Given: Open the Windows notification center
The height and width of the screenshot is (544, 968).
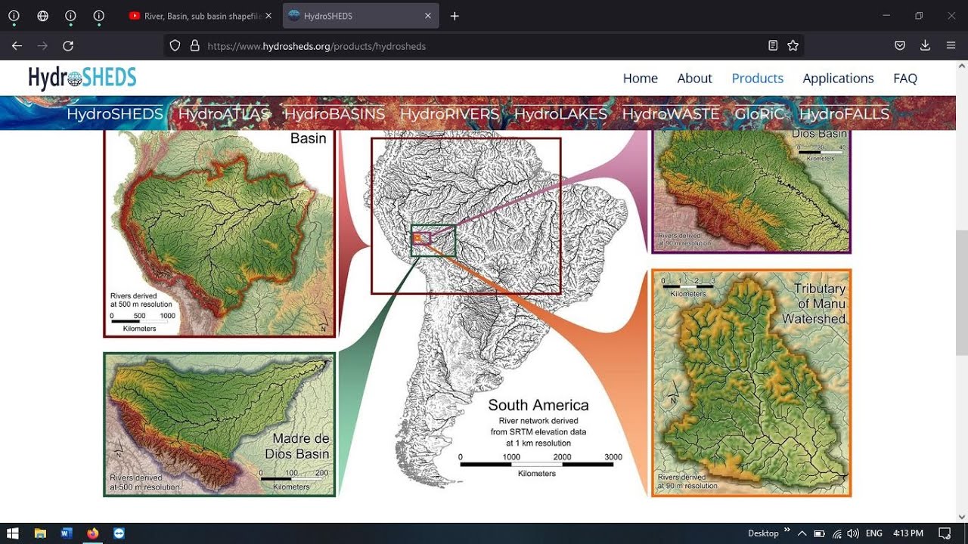Looking at the screenshot, I should click(944, 533).
